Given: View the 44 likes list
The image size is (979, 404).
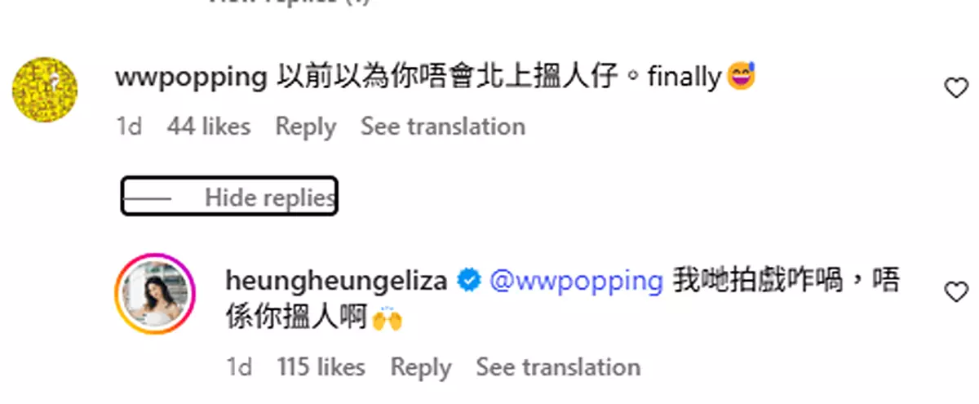Looking at the screenshot, I should pos(209,127).
